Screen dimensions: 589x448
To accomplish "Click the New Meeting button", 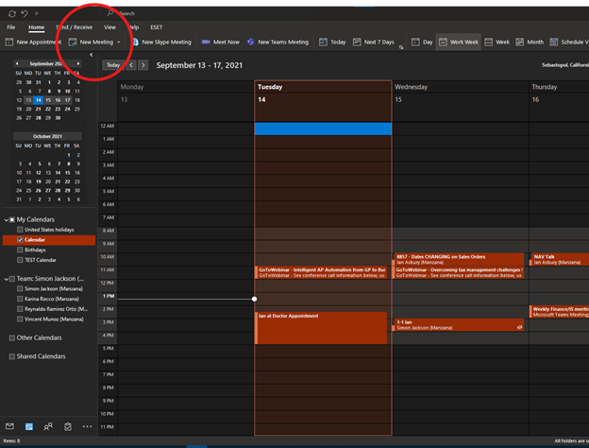I will [x=92, y=43].
